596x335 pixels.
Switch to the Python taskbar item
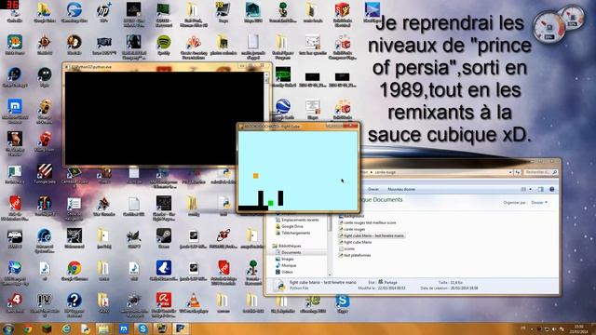(86, 328)
